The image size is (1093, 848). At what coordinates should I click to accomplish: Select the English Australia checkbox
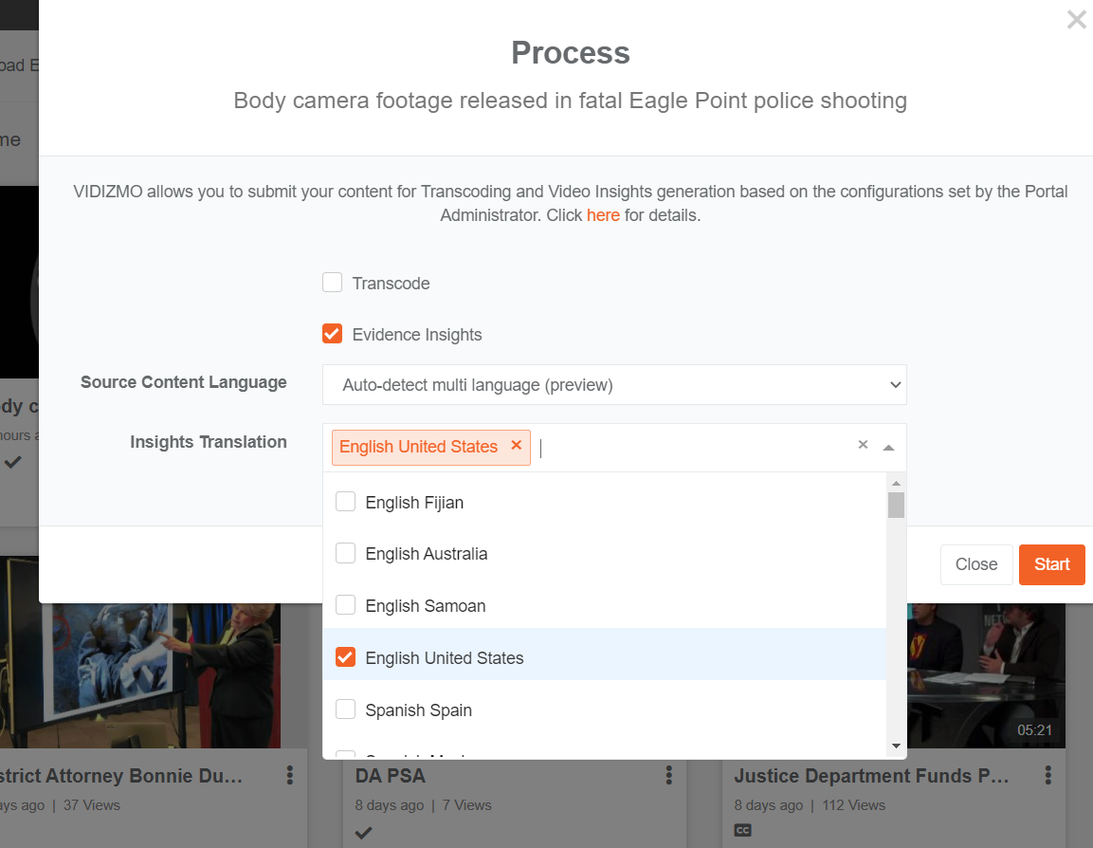coord(346,553)
